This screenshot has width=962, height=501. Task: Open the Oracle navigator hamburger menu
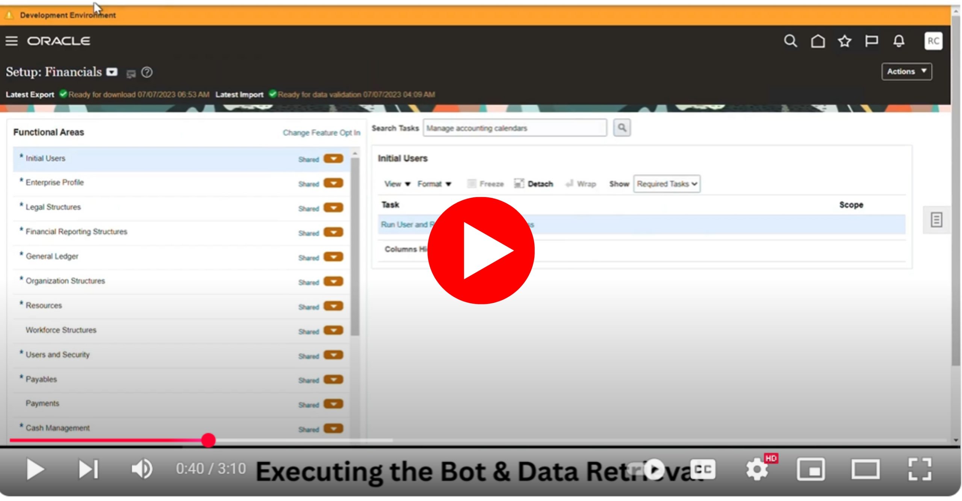(12, 41)
